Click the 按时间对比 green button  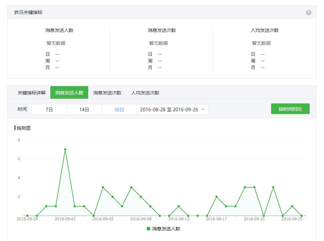point(290,109)
